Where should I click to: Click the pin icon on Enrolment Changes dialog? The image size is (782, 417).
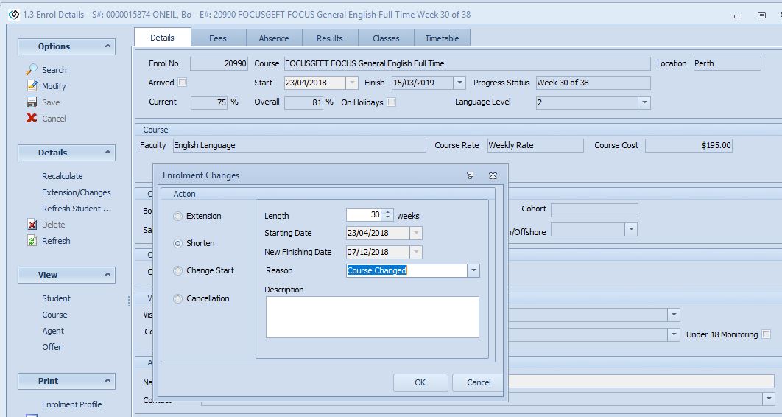471,175
